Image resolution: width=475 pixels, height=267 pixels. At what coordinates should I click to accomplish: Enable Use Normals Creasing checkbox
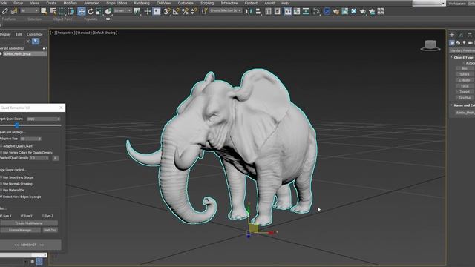[1, 184]
